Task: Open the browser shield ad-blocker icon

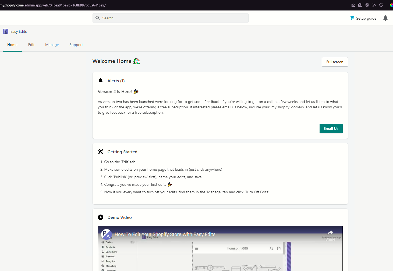Action: [x=367, y=5]
